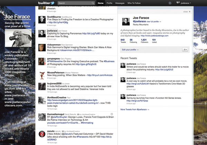Screen dimensions: 207x145
Task: Click the #filmmaking hashtag
Action: tap(87, 123)
